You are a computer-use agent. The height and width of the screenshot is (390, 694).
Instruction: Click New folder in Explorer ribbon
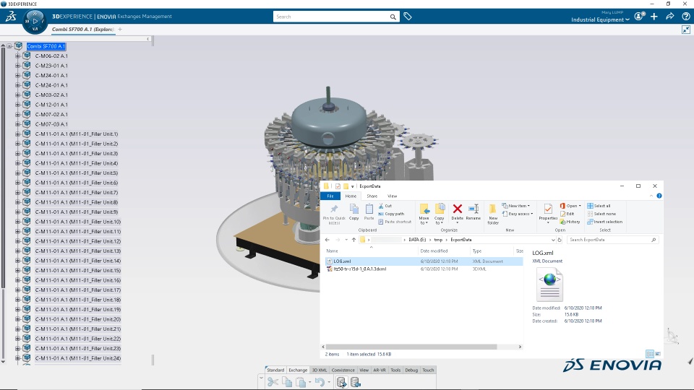[492, 214]
